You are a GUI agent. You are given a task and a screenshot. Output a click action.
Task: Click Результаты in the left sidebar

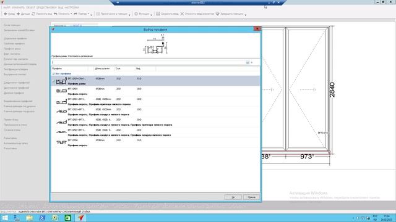point(10,138)
